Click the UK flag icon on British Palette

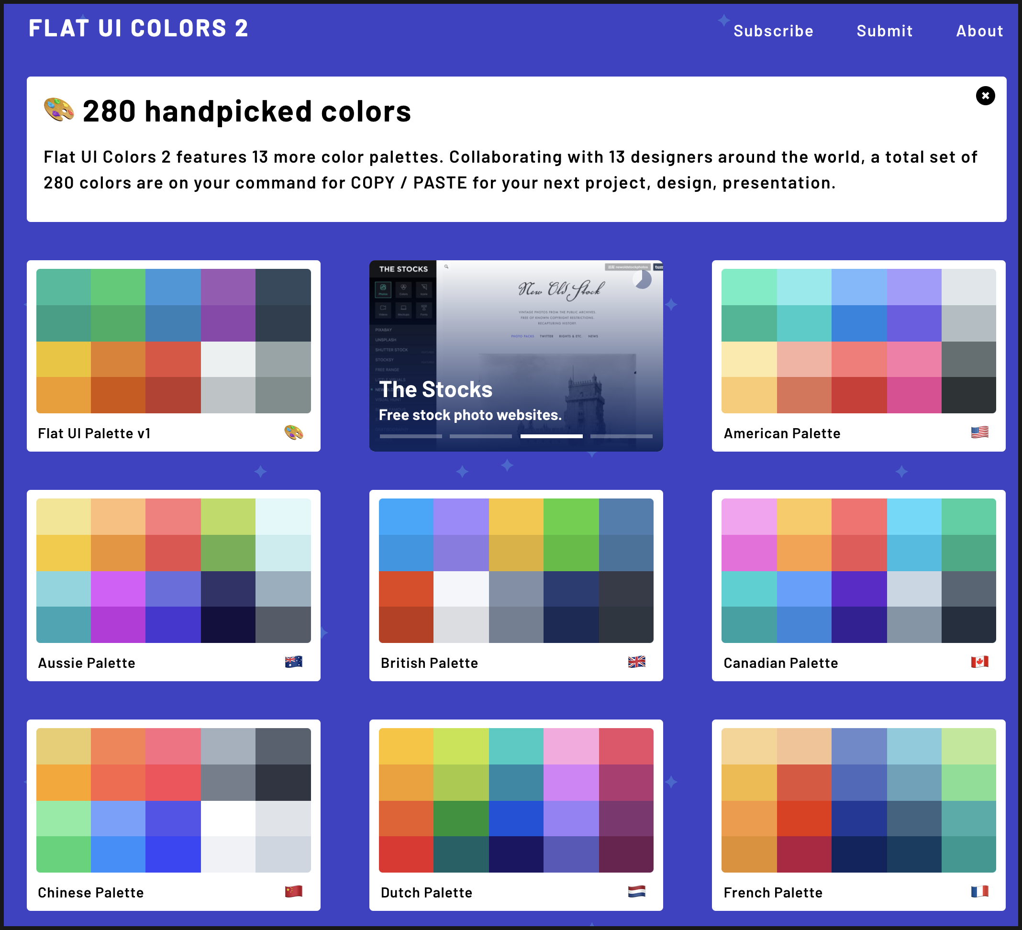[x=637, y=662]
